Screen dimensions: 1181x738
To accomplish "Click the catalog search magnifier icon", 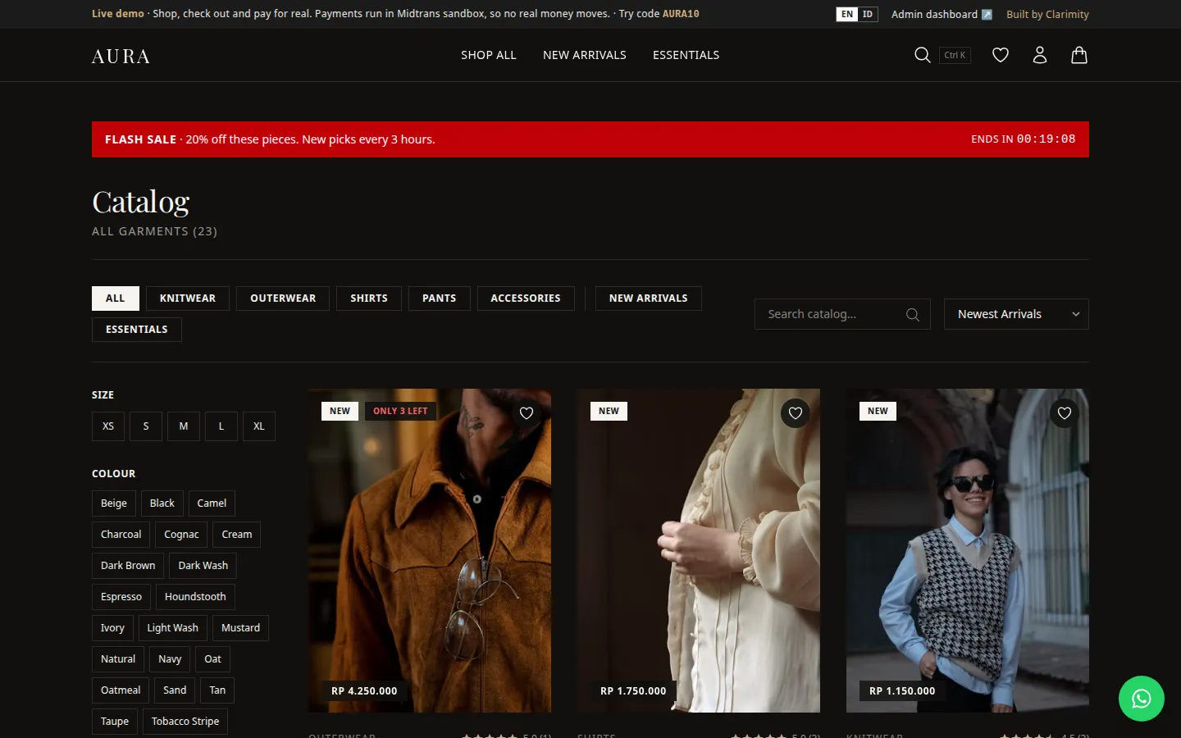I will 912,314.
